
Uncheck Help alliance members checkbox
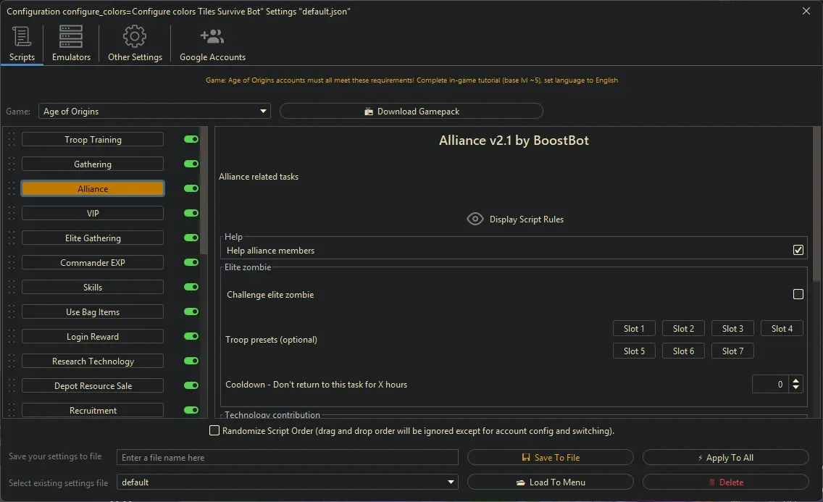pos(798,250)
